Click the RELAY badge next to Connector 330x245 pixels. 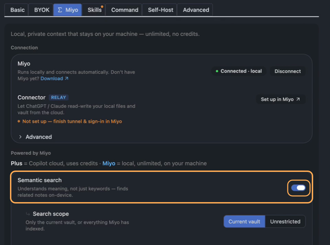58,97
